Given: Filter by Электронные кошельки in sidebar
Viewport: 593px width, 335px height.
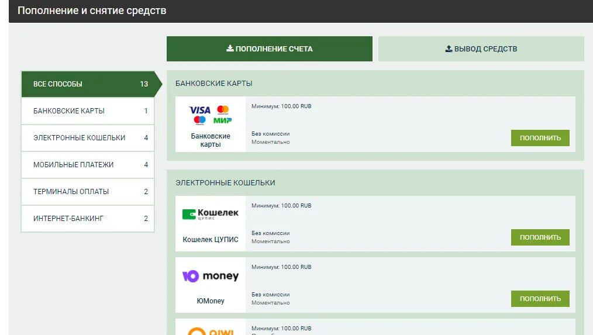Looking at the screenshot, I should 88,137.
